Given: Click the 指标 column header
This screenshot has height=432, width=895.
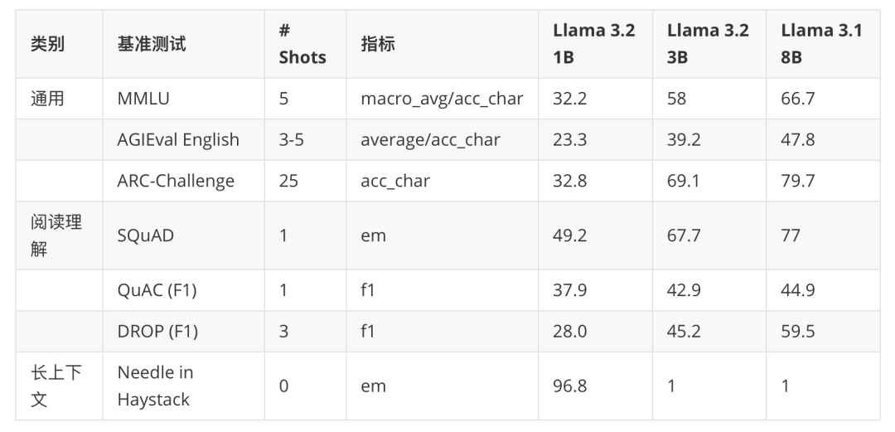Looking at the screenshot, I should click(x=377, y=44).
